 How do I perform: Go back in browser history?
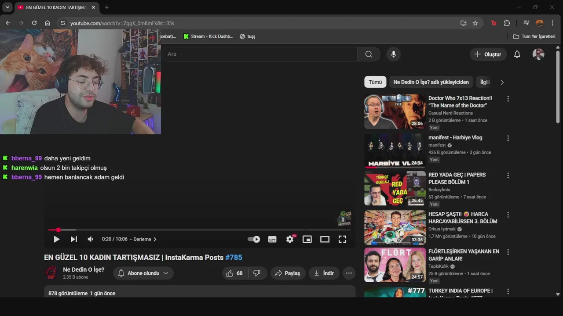click(8, 23)
